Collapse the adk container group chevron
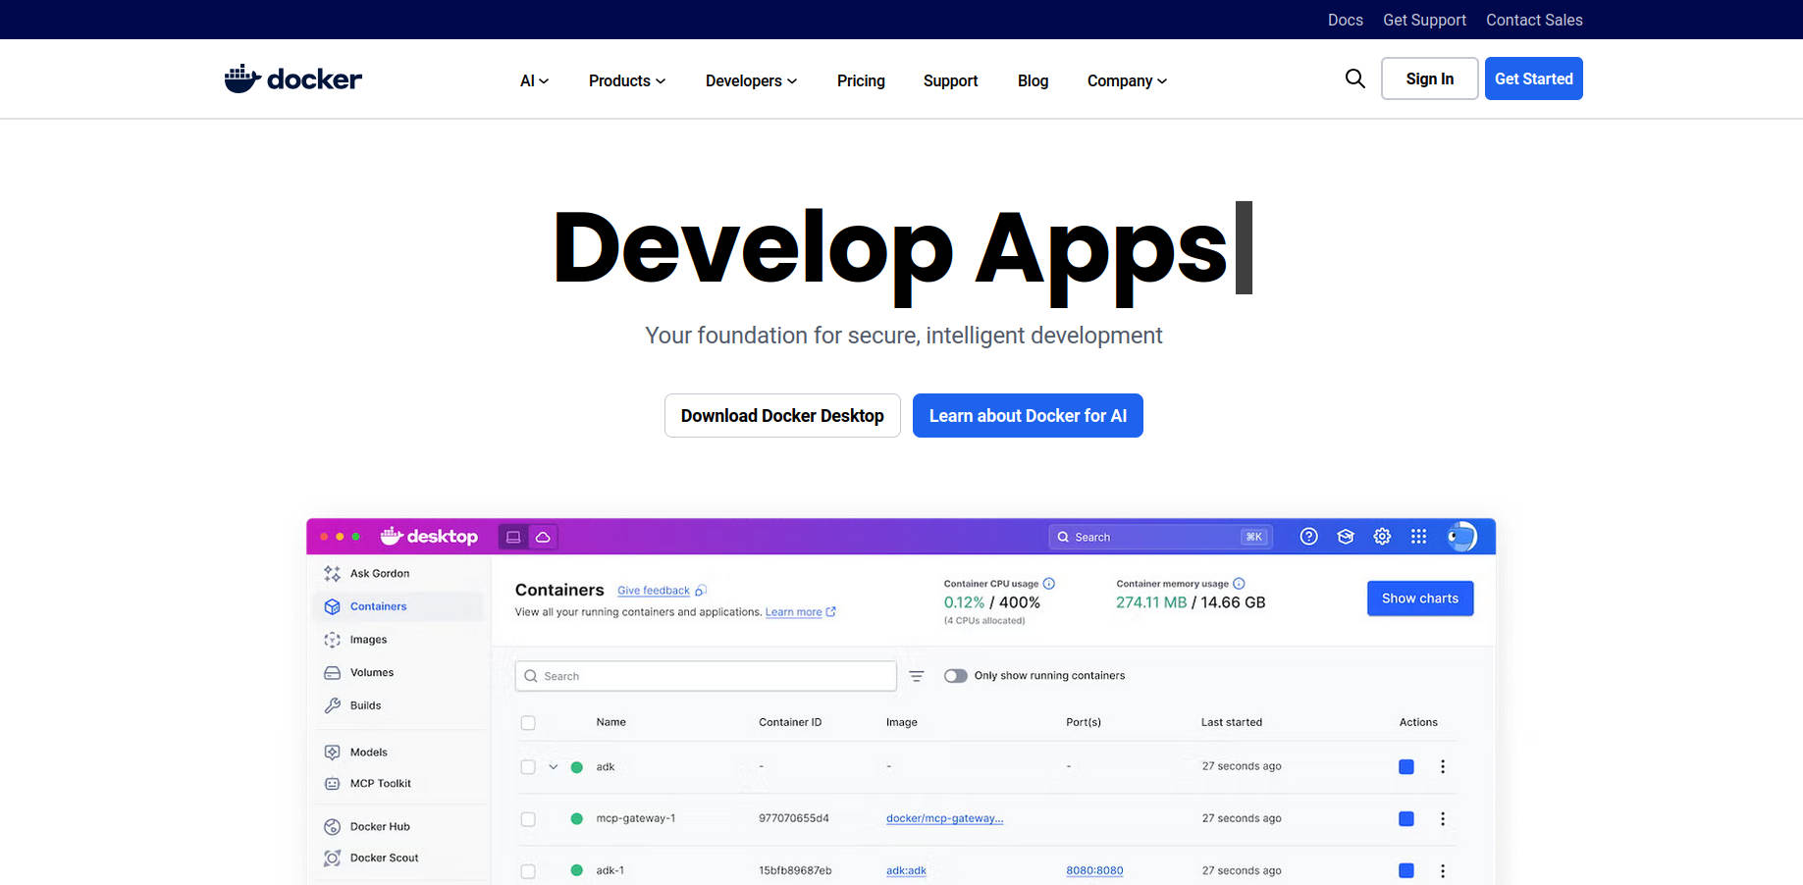The image size is (1803, 885). pos(554,767)
